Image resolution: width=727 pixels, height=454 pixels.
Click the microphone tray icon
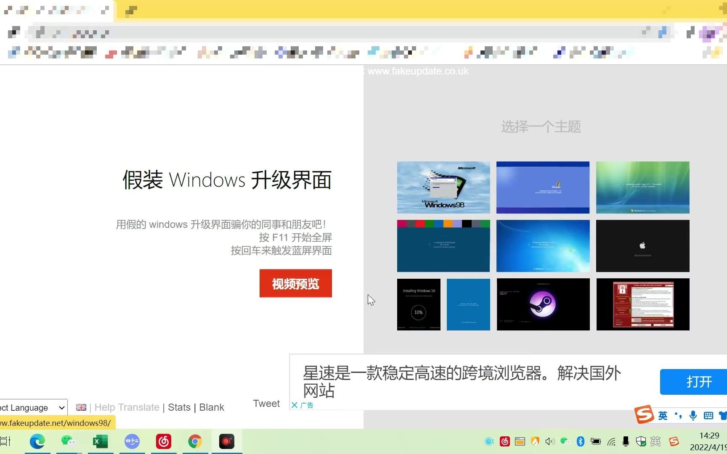[x=626, y=441]
